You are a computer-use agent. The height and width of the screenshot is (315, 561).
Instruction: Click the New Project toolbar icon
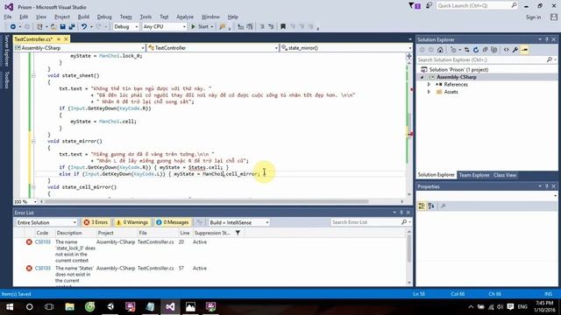click(x=39, y=27)
